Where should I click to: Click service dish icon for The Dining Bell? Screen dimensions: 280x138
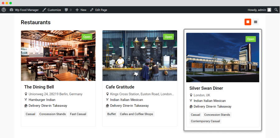tap(26, 105)
